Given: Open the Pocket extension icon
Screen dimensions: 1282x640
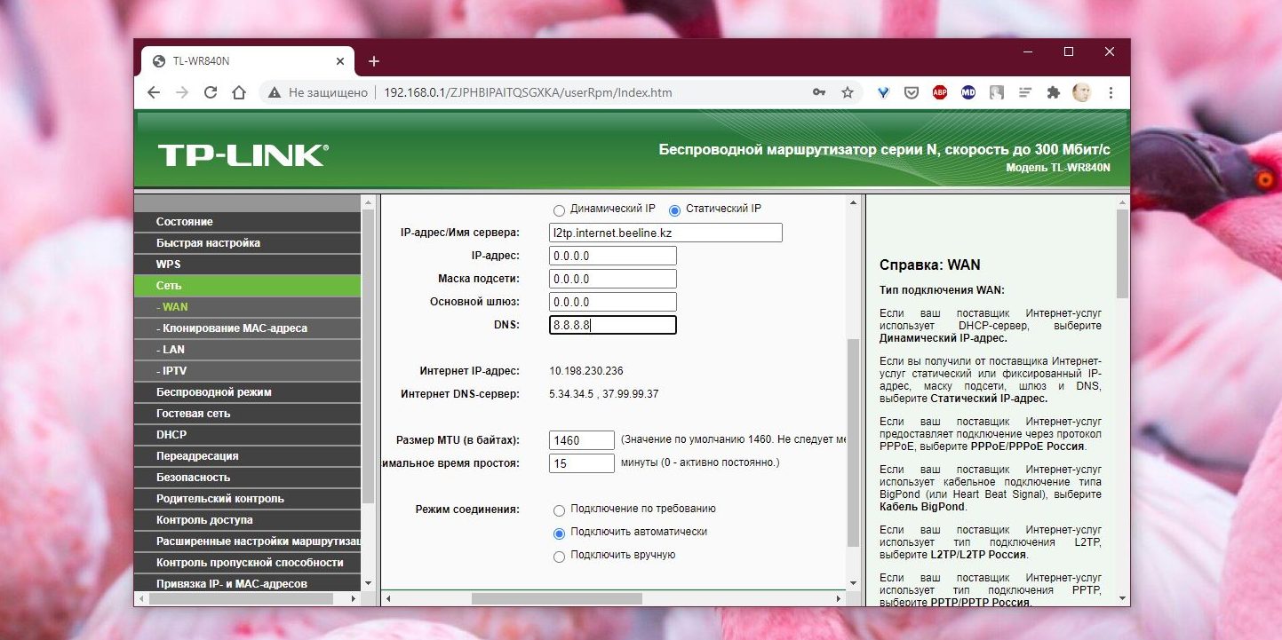Looking at the screenshot, I should coord(912,92).
